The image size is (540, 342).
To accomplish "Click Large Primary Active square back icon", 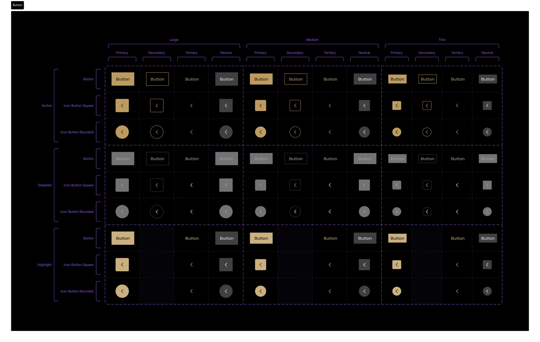I will tap(122, 106).
